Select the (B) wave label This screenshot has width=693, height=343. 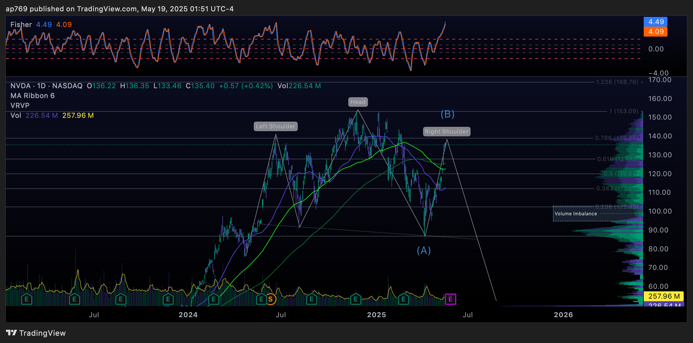pyautogui.click(x=447, y=114)
